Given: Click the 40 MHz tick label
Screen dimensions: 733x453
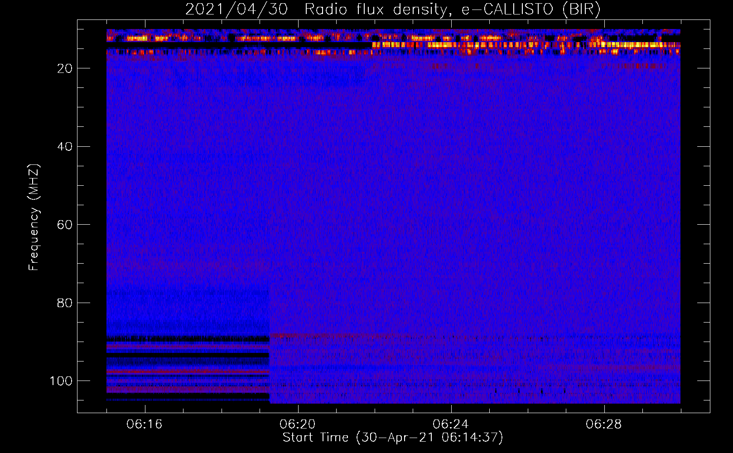Looking at the screenshot, I should (x=65, y=147).
